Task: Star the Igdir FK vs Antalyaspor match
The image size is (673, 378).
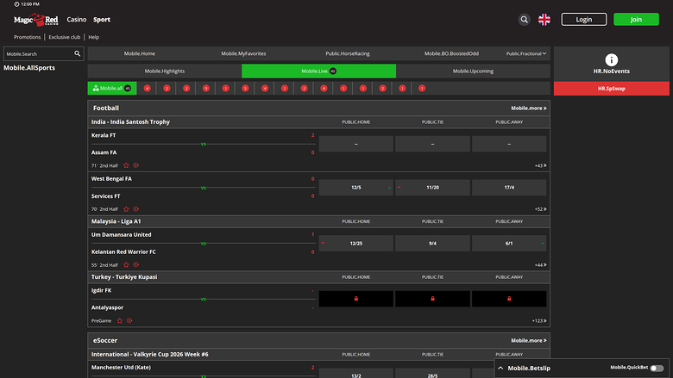Action: [x=120, y=320]
